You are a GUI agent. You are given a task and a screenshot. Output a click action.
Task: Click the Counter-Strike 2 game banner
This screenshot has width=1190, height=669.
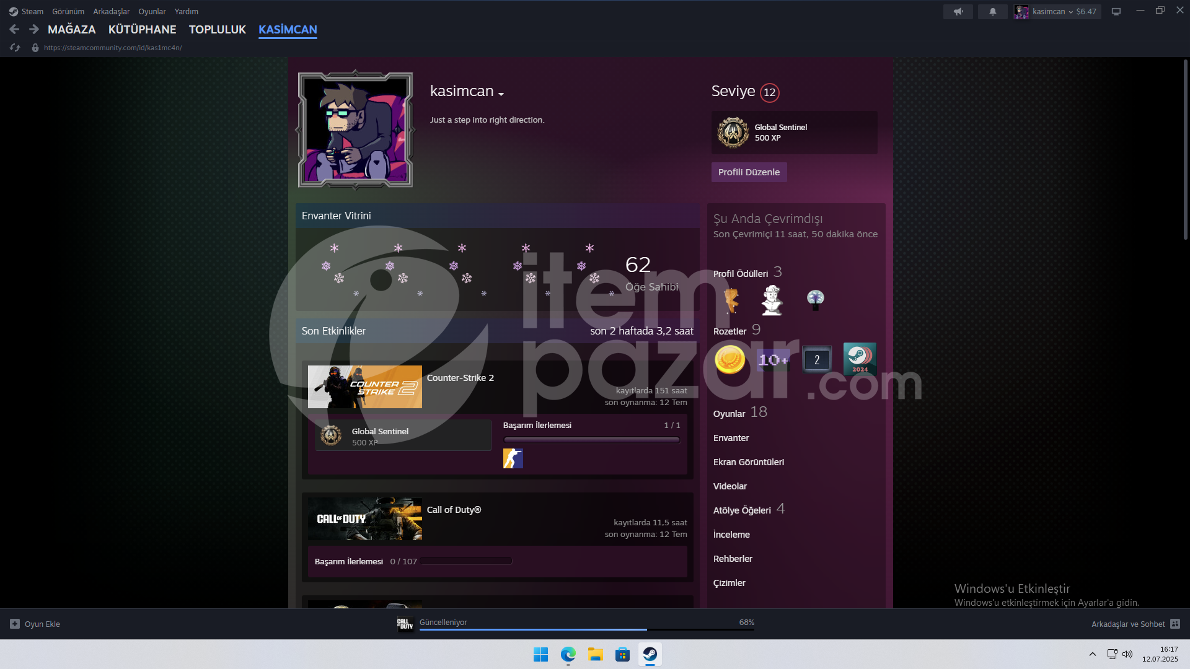click(x=365, y=387)
